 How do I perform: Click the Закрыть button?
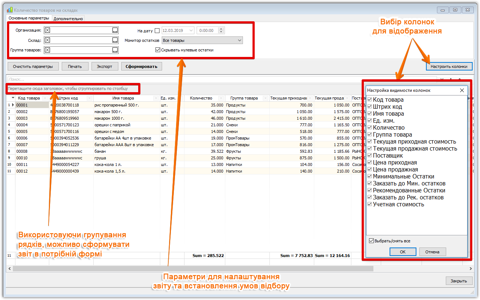point(459,281)
